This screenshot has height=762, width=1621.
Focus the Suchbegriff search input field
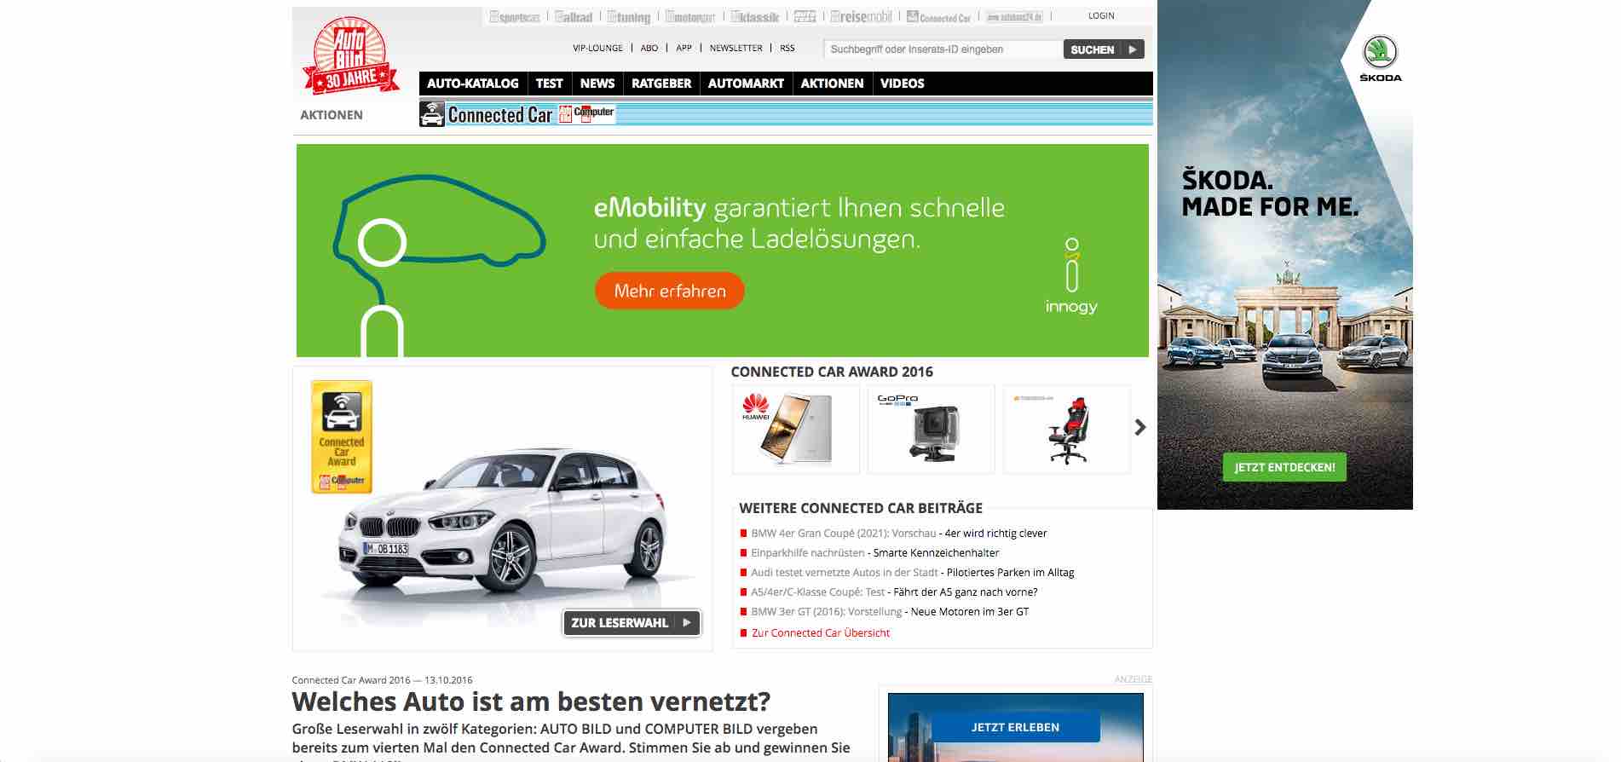click(943, 49)
